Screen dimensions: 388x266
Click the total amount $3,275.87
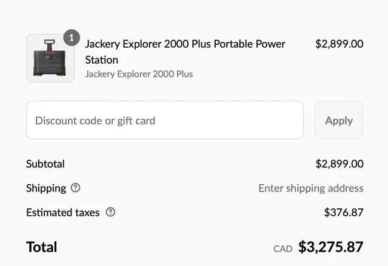331,247
